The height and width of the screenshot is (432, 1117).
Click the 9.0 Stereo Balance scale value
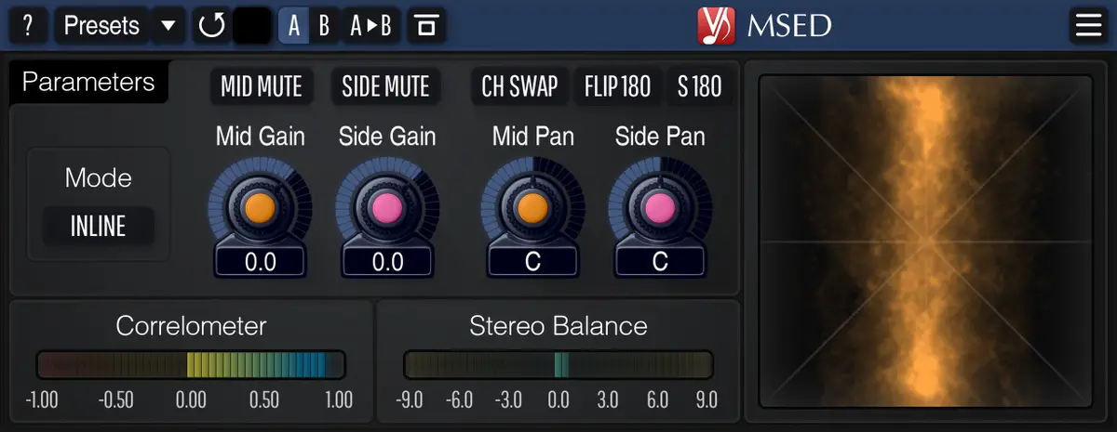707,400
